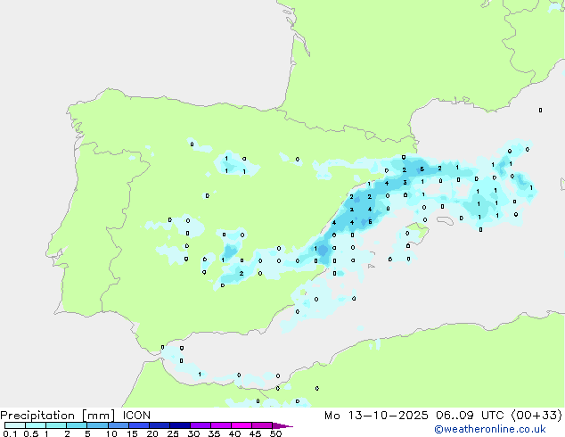Select the 30 mm purple legend swatch
565x437 pixels.
coord(201,425)
